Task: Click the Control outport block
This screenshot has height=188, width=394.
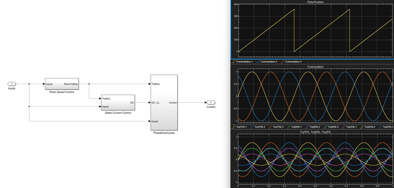Action: pyautogui.click(x=211, y=103)
